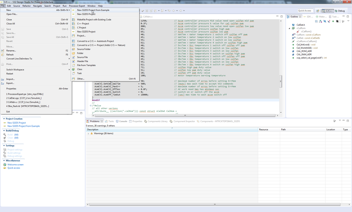
Task: Switch to the Debug perspective
Action: click(x=340, y=11)
